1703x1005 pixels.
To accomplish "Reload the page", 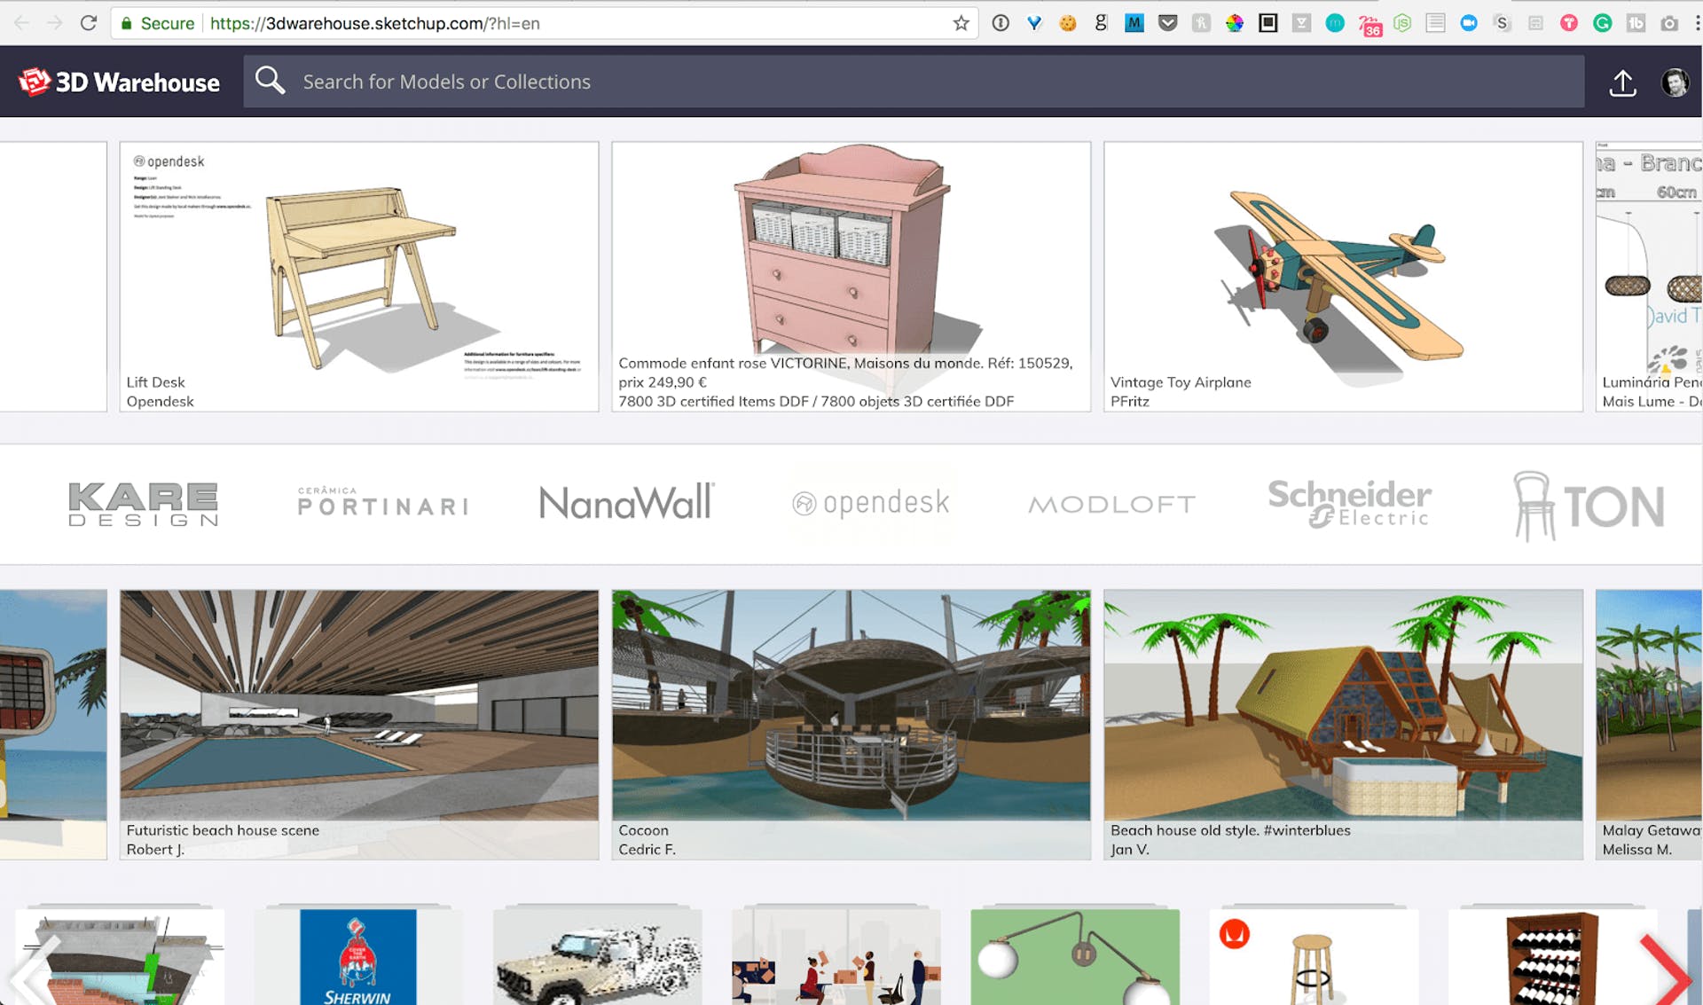I will [x=88, y=23].
